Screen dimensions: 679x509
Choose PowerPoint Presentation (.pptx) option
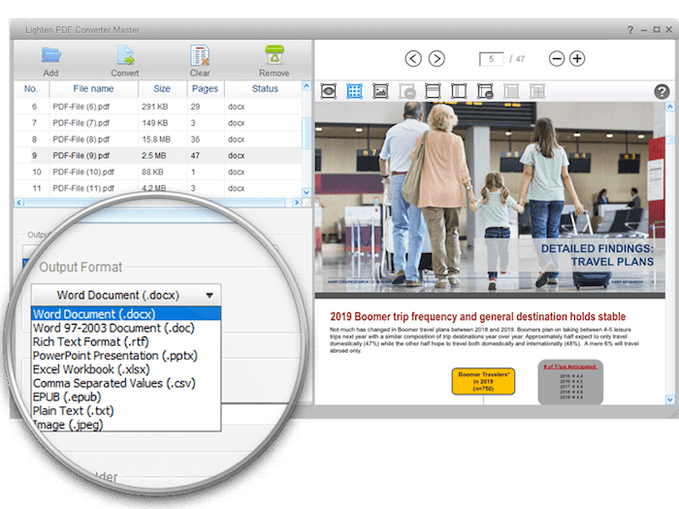click(x=113, y=355)
